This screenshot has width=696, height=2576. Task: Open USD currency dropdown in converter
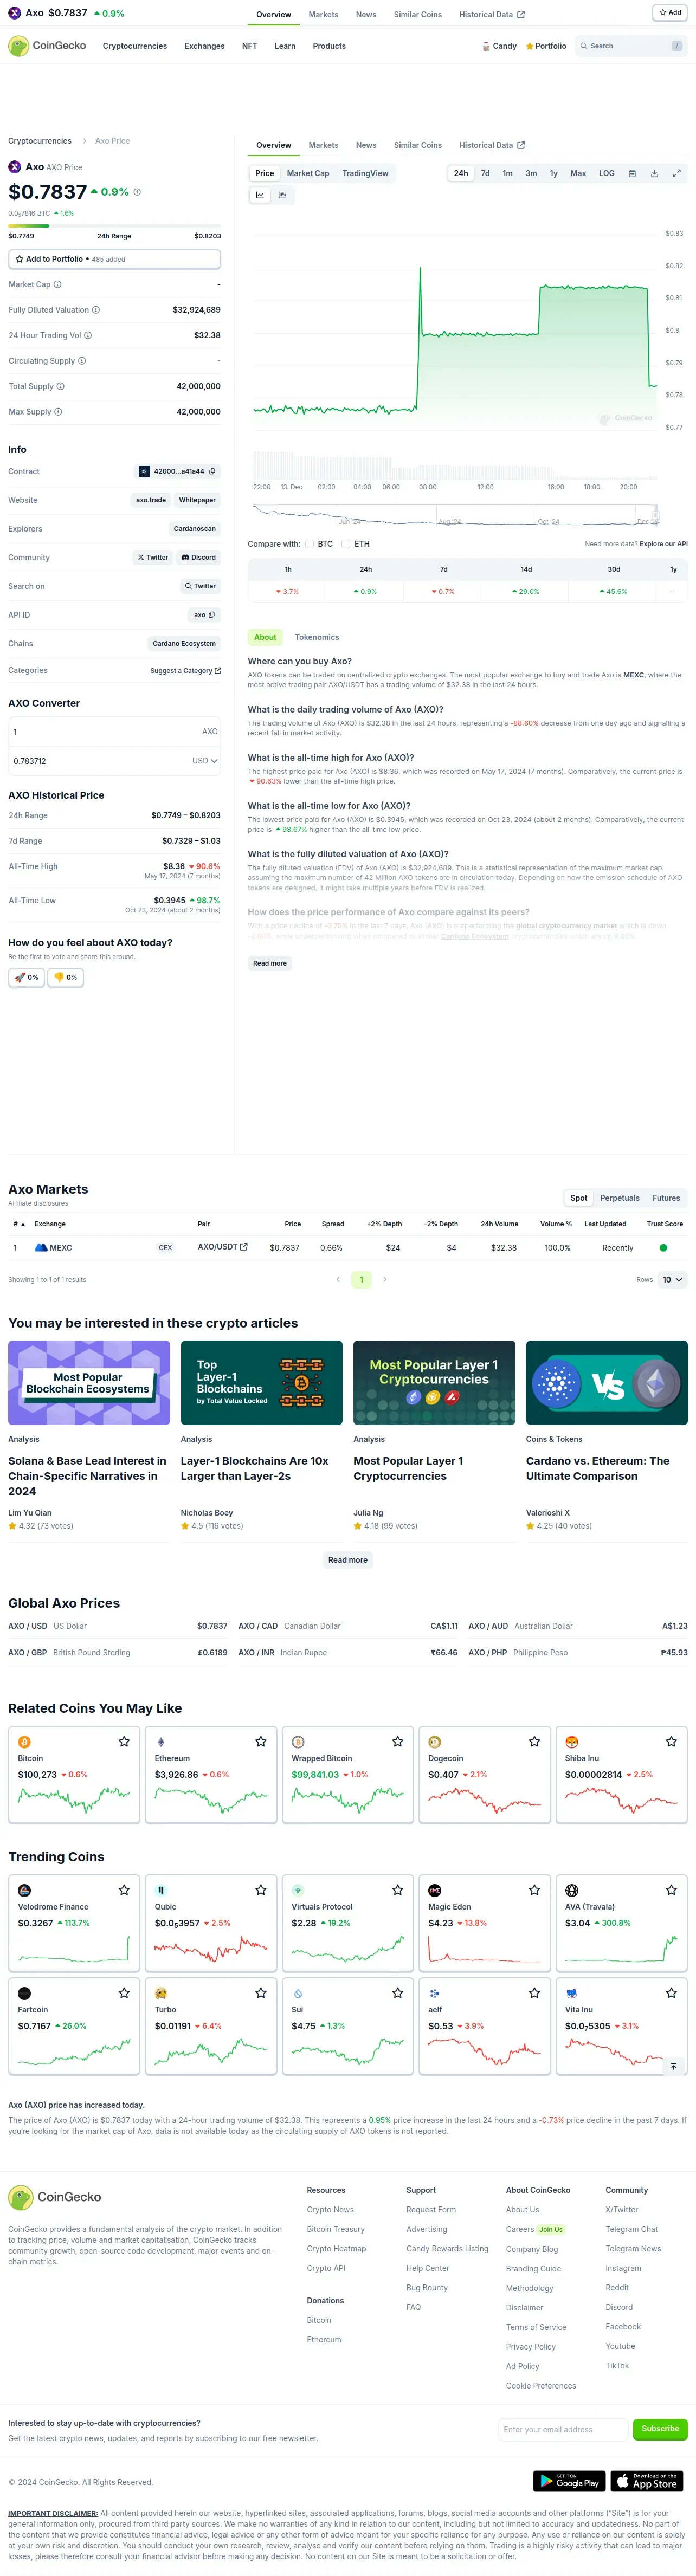pyautogui.click(x=205, y=761)
